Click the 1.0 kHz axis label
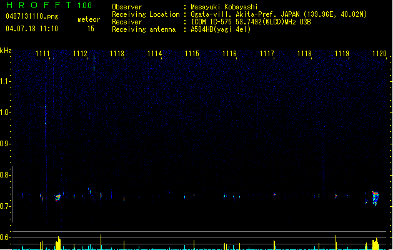 click(5, 112)
